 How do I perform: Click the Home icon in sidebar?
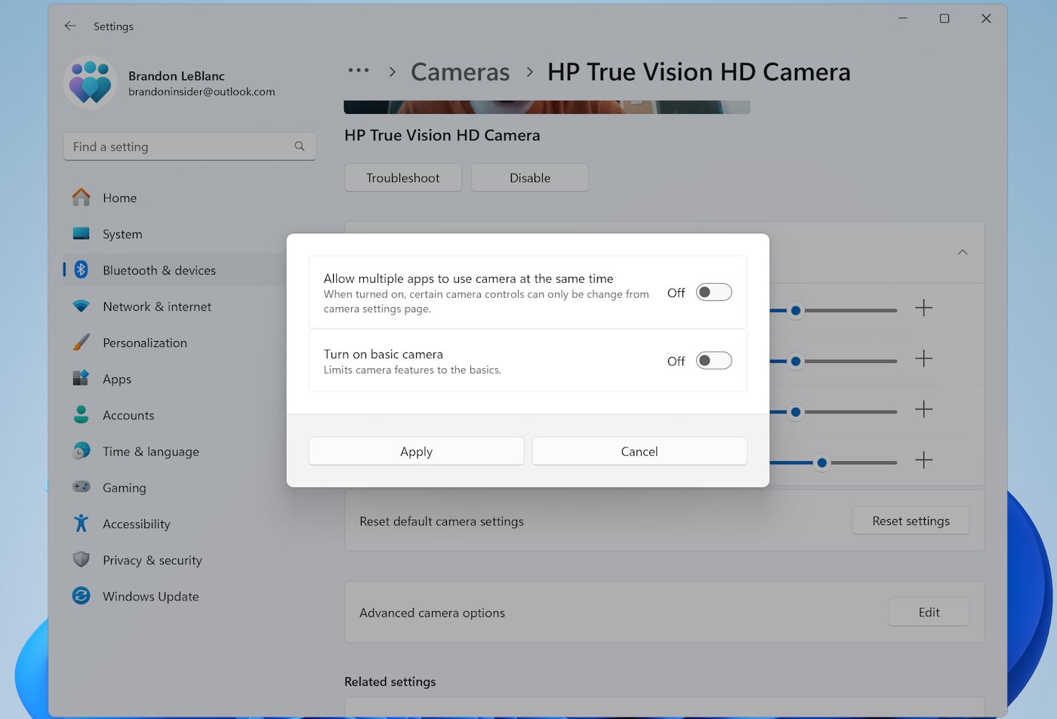coord(82,198)
